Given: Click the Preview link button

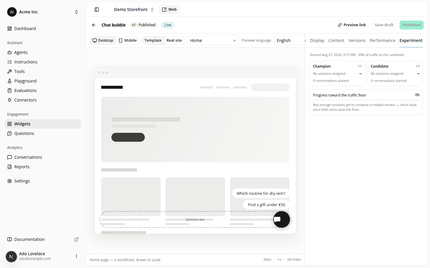Looking at the screenshot, I should click(352, 25).
